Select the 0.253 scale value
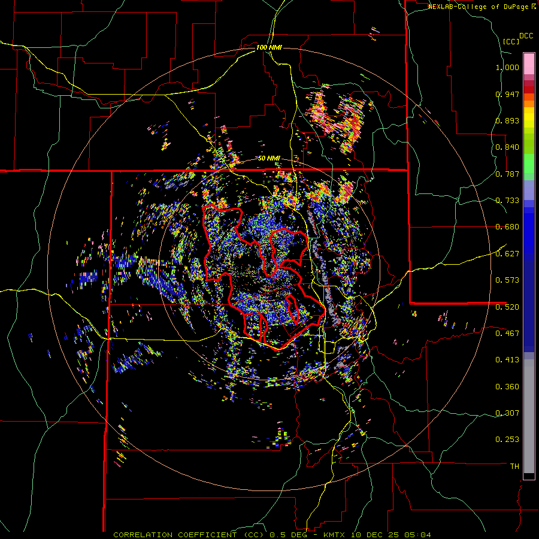The image size is (539, 539). coord(507,440)
